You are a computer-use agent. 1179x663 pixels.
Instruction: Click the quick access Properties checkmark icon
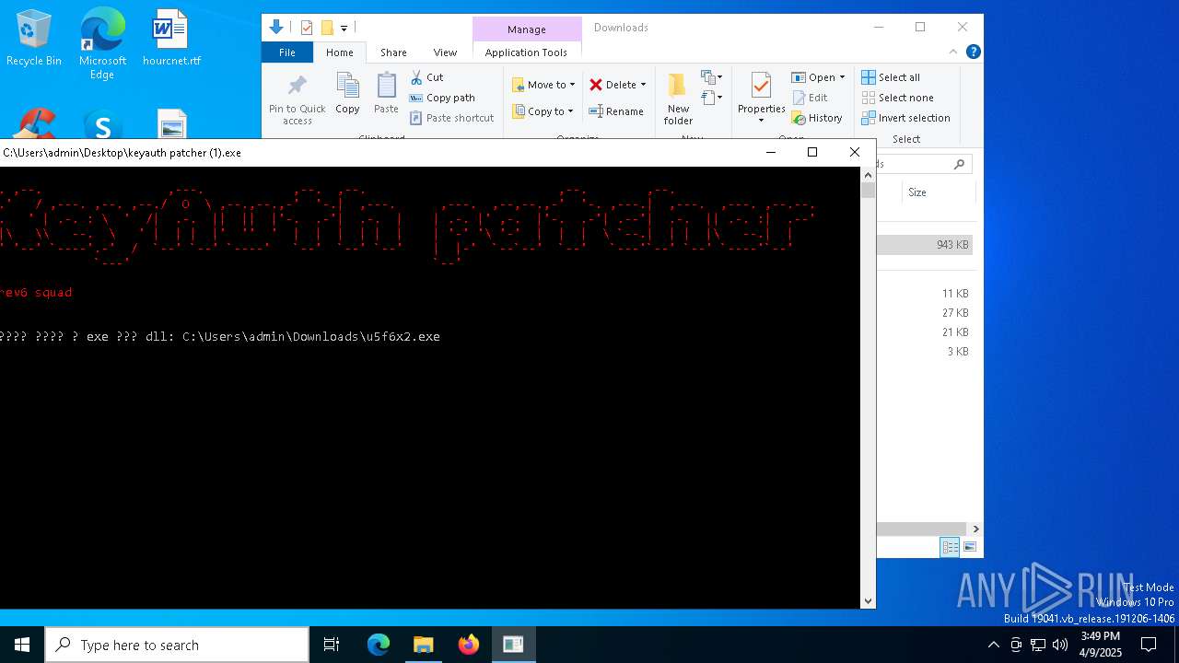307,28
